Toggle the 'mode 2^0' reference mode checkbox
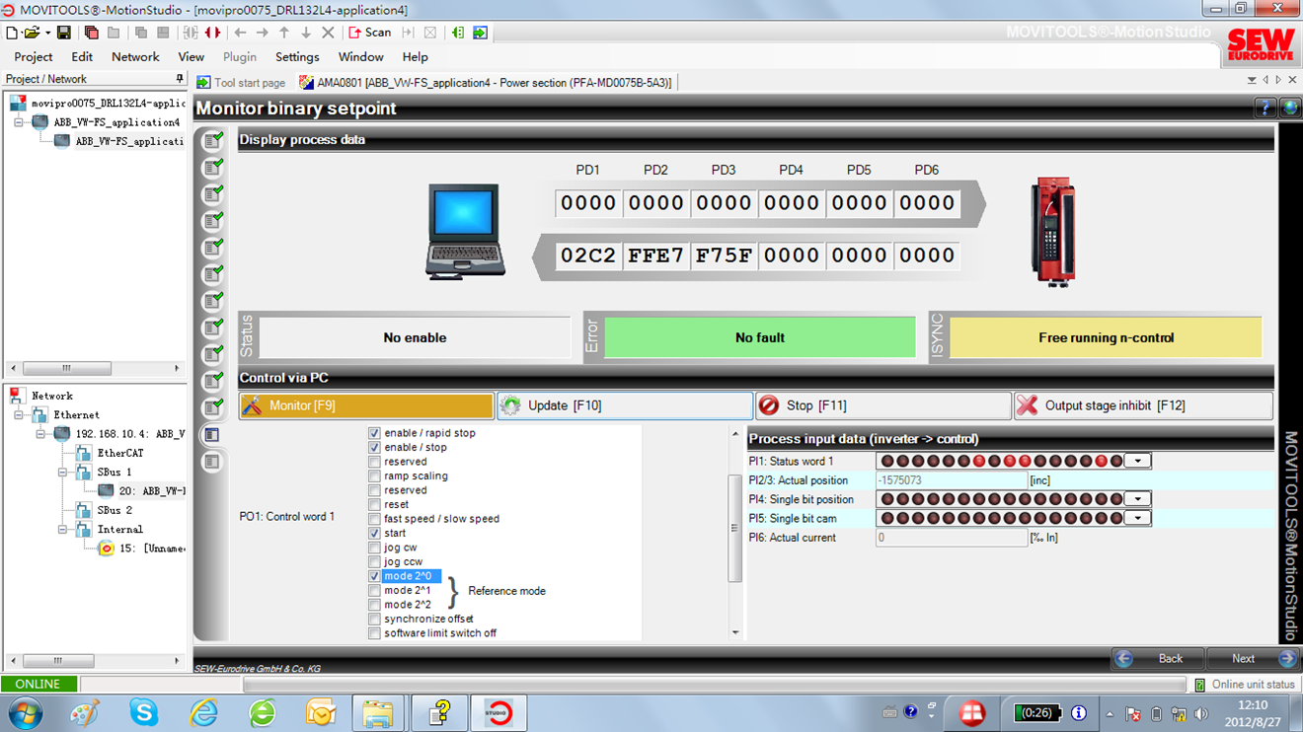 [374, 576]
